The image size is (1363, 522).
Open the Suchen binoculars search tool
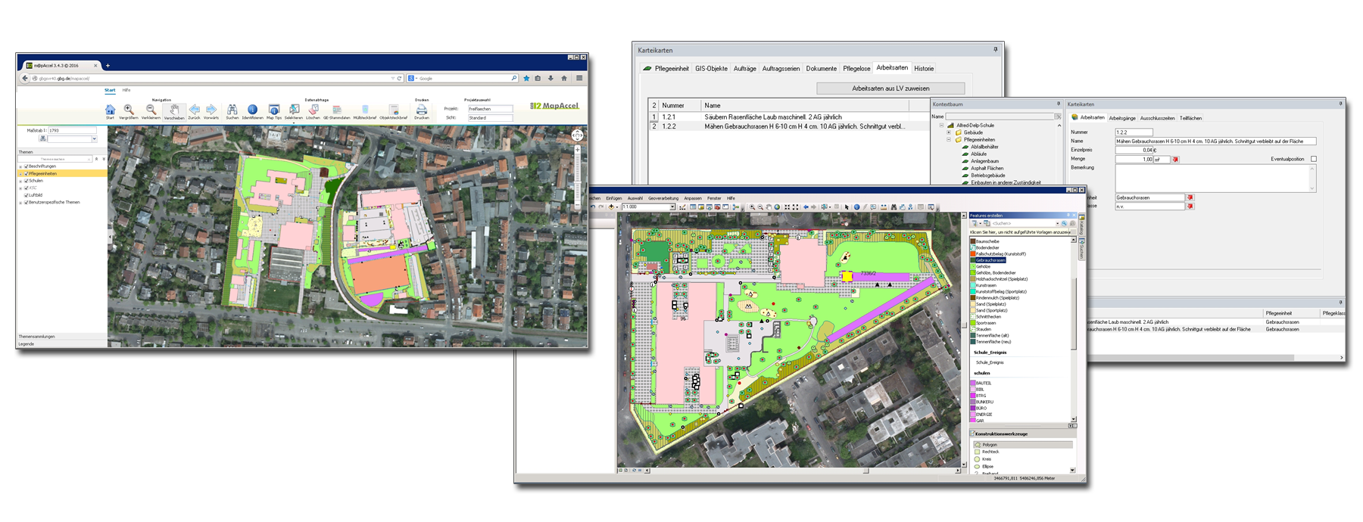[232, 110]
